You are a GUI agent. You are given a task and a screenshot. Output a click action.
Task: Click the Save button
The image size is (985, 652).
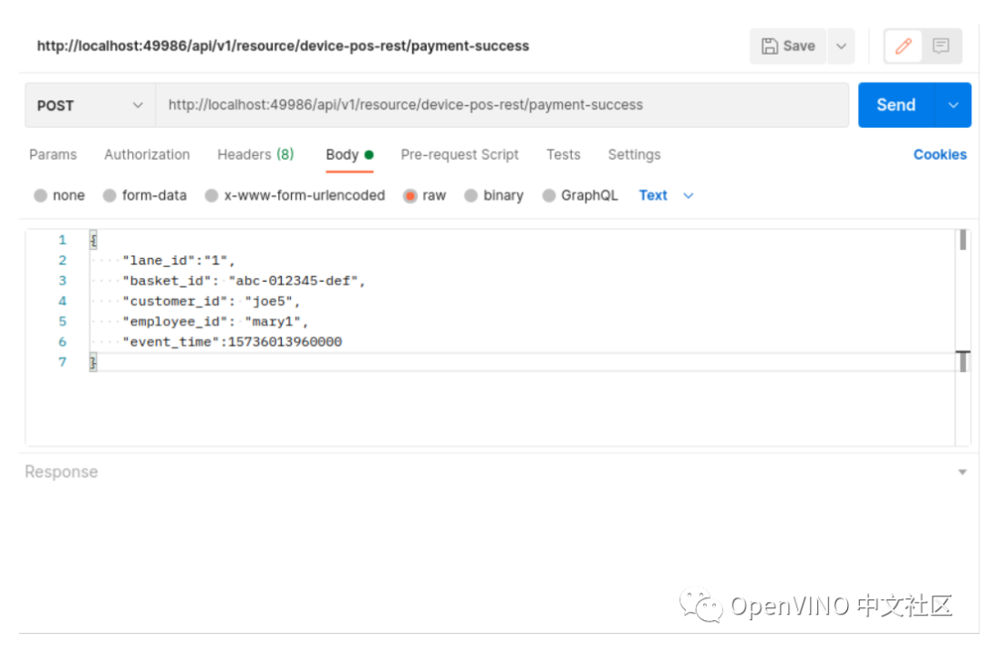tap(788, 46)
